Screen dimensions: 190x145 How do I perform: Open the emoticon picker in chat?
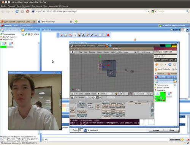pyautogui.click(x=182, y=140)
